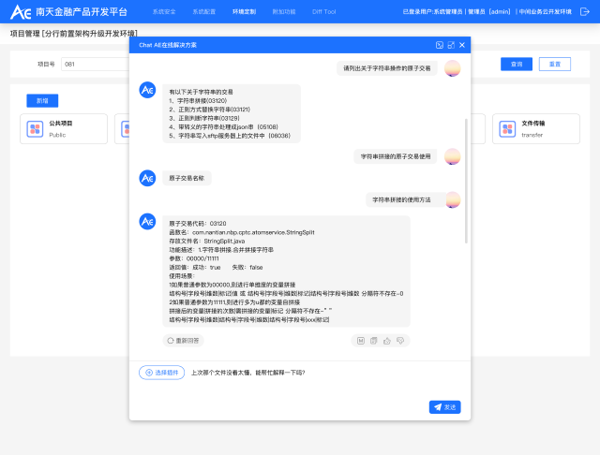This screenshot has width=600, height=455.
Task: Click the thumbs-down icon under the answer
Action: pos(400,341)
